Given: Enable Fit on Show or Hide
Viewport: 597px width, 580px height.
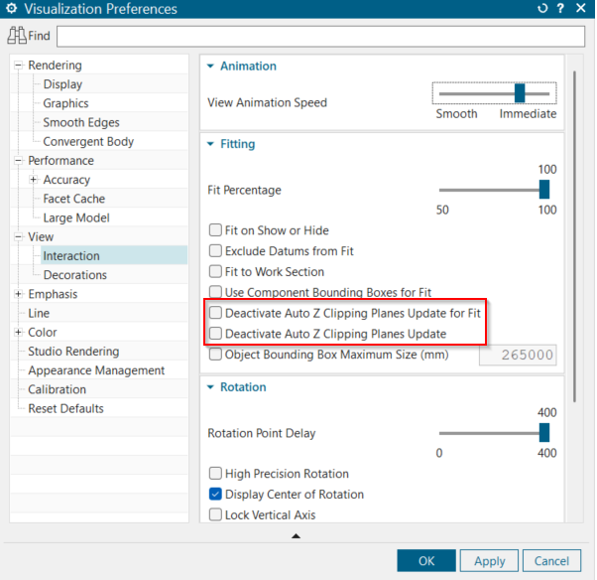Looking at the screenshot, I should coord(215,230).
